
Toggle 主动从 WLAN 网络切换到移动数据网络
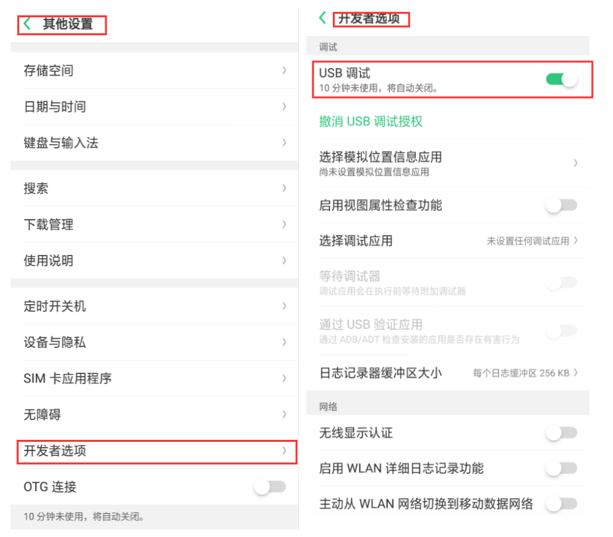point(561,504)
